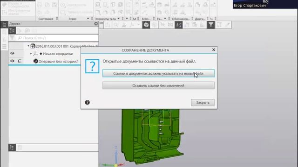Toggle visibility eye for Начало координат
Image resolution: width=298 pixels, height=167 pixels.
(12, 53)
